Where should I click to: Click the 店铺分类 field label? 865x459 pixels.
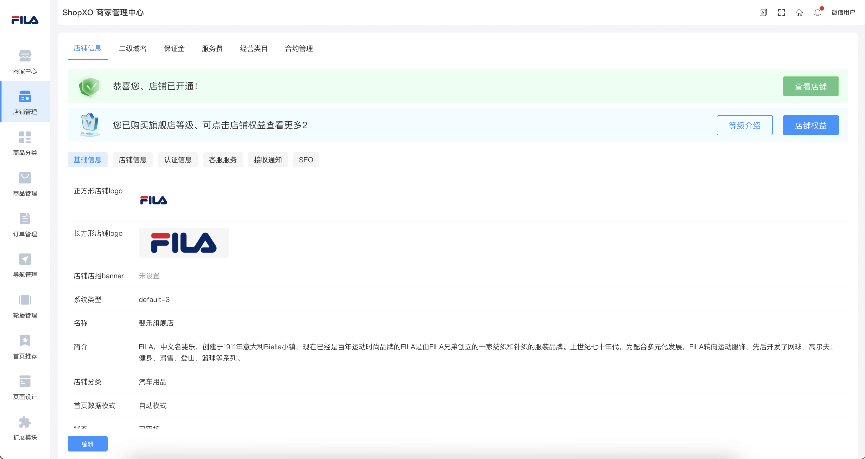(87, 381)
